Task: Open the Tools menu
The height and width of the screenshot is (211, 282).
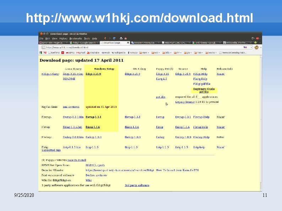Action: 87,38
